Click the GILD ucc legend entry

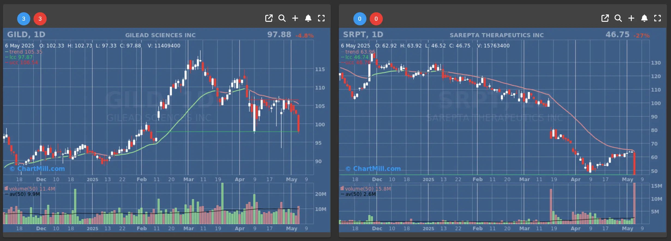[x=22, y=62]
